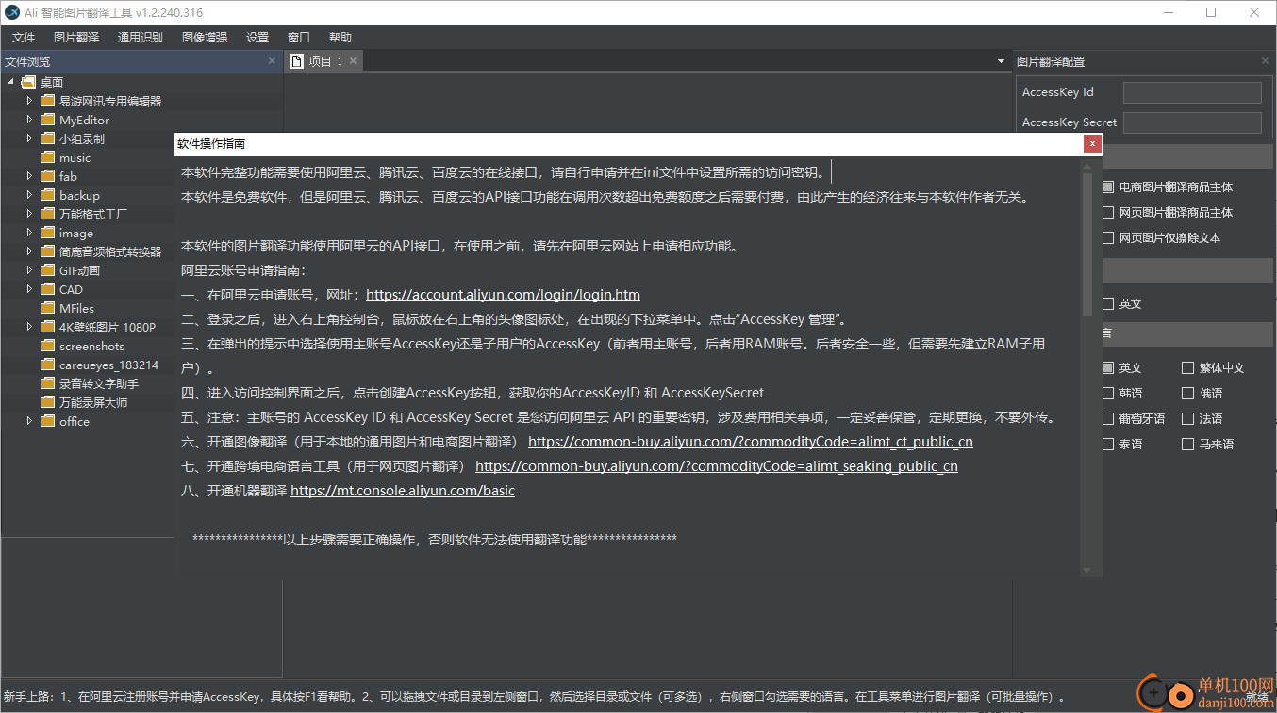1277x713 pixels.
Task: Click the guide dialog vertical scrollbar thumb
Action: 1086,243
